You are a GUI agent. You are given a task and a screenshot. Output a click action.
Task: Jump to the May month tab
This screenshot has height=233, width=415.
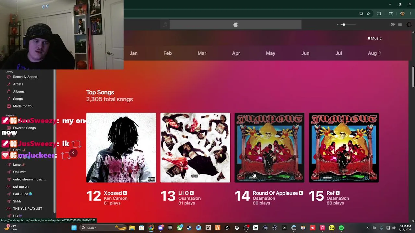point(270,53)
